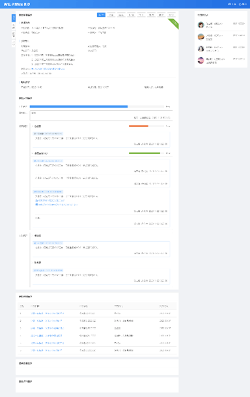The image size is (250, 397).
Task: Collapse the section with the green progress bar
Action: [x=33, y=153]
